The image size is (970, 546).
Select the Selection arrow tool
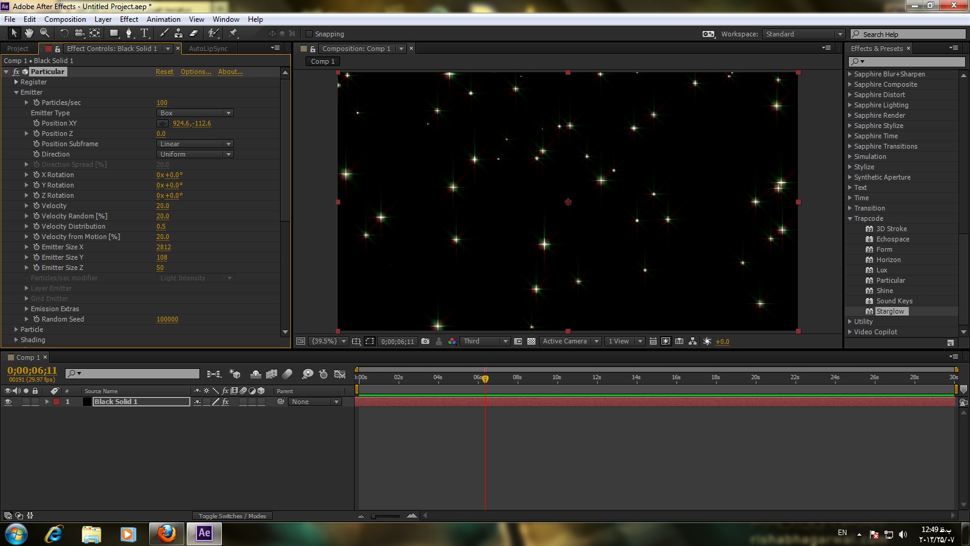[15, 33]
